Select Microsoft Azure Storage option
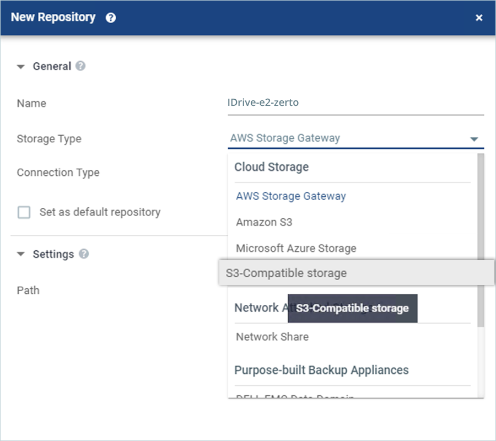 coord(296,248)
